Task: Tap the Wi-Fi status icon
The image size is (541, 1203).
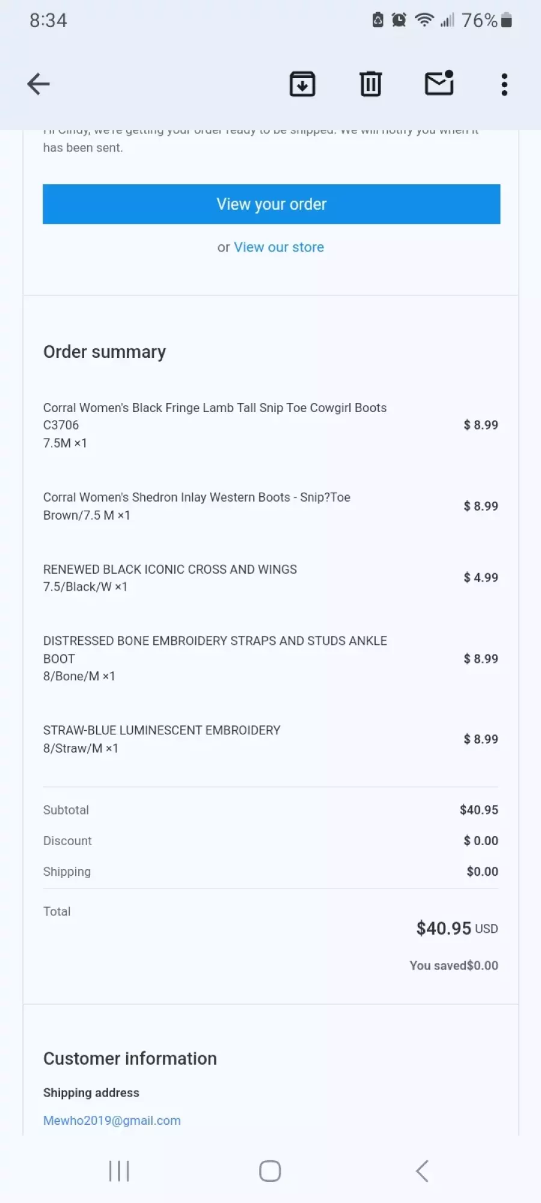Action: [424, 20]
